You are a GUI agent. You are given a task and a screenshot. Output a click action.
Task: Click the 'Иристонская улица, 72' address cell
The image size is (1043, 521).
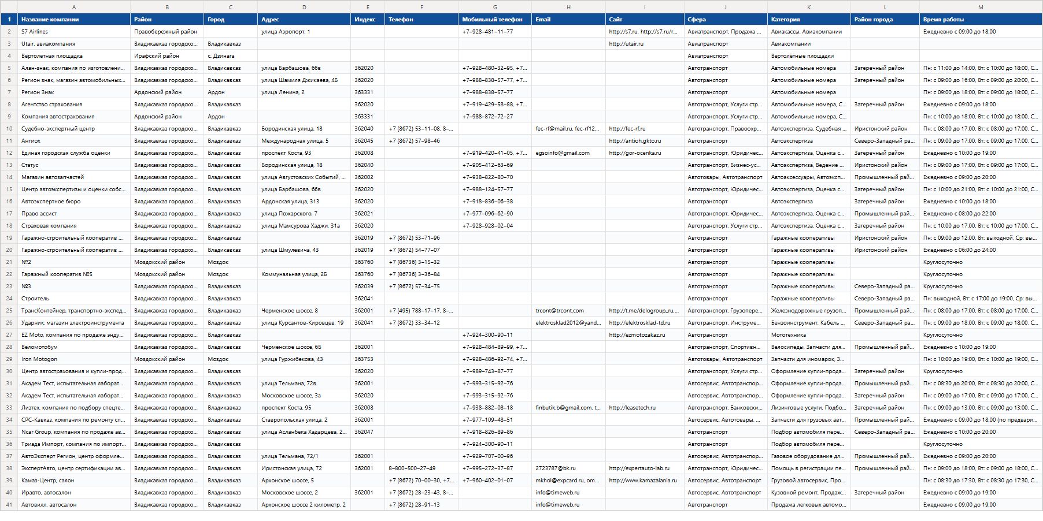pos(304,468)
